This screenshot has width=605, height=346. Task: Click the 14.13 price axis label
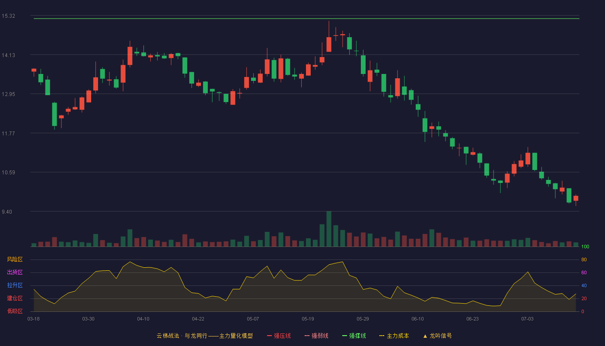tap(8, 55)
